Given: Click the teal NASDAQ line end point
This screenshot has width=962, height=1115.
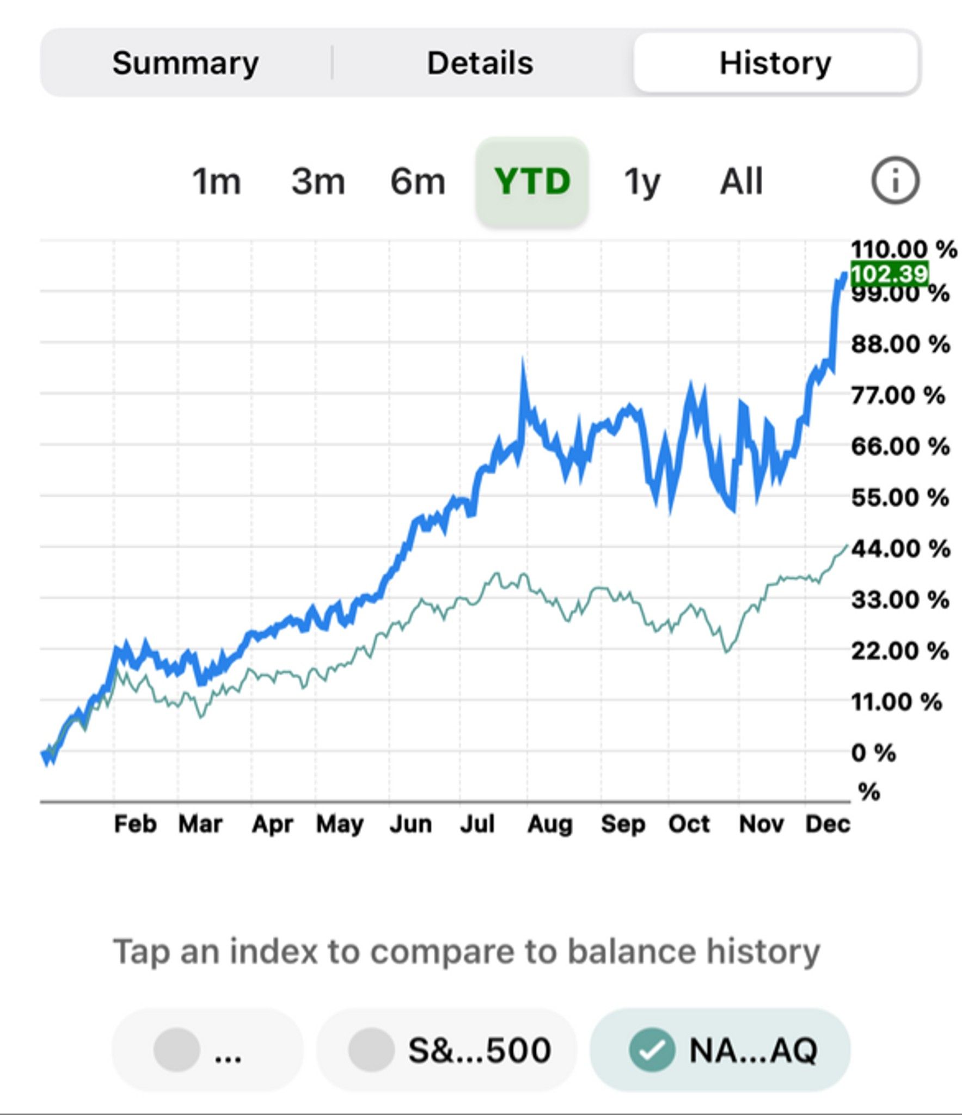Looking at the screenshot, I should [x=846, y=546].
